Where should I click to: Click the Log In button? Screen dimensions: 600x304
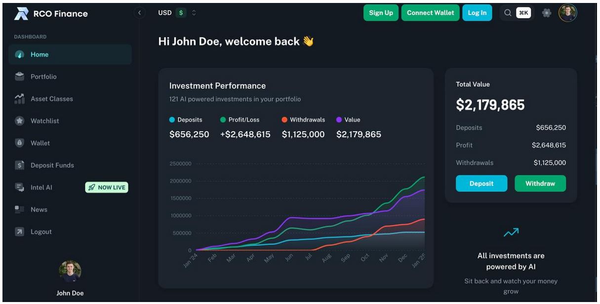point(477,13)
